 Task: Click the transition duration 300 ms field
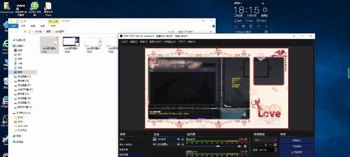click(266, 150)
